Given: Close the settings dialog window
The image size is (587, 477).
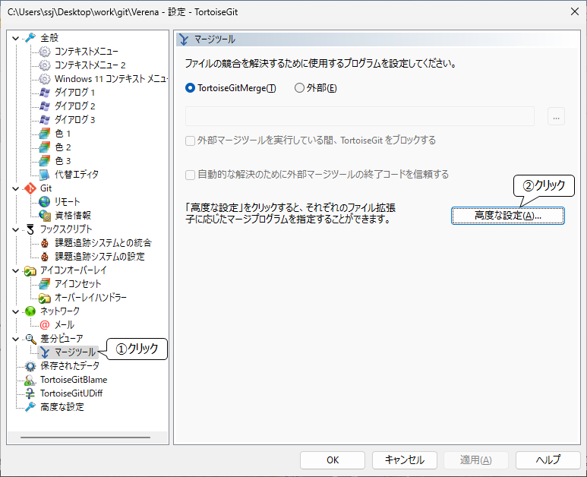Looking at the screenshot, I should 575,11.
